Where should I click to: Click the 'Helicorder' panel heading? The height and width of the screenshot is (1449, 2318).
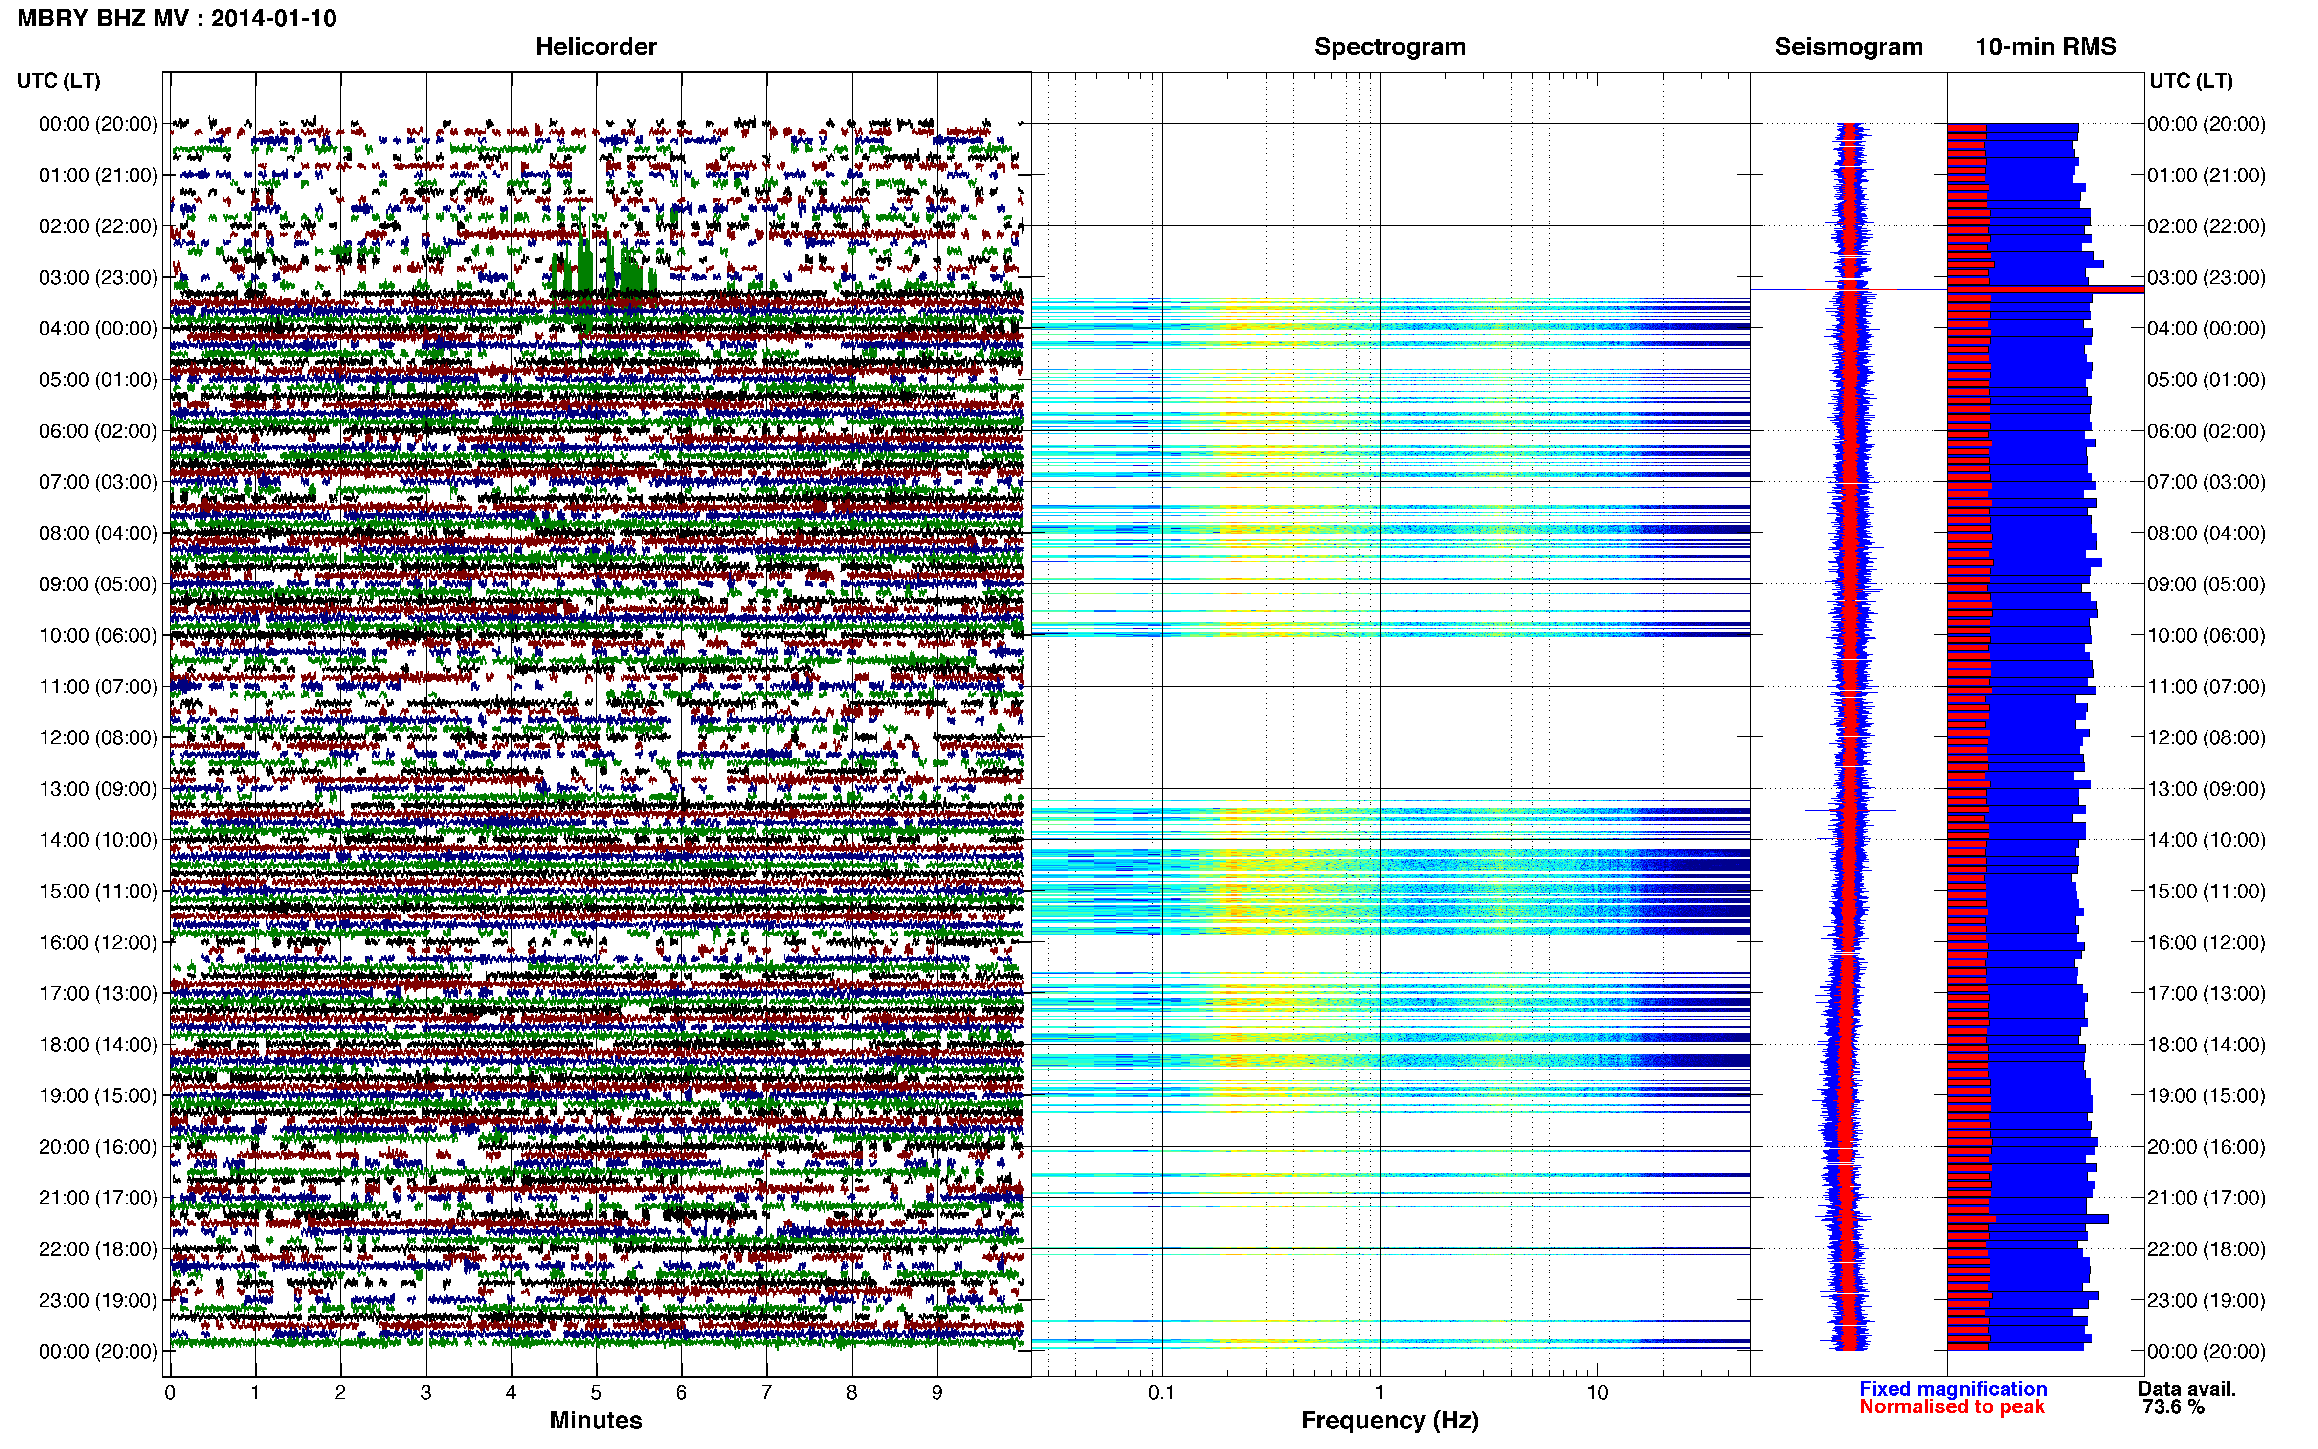click(595, 46)
